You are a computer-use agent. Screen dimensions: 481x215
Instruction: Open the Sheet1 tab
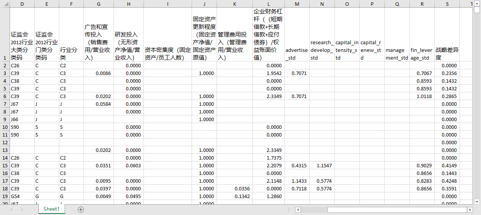click(x=52, y=209)
